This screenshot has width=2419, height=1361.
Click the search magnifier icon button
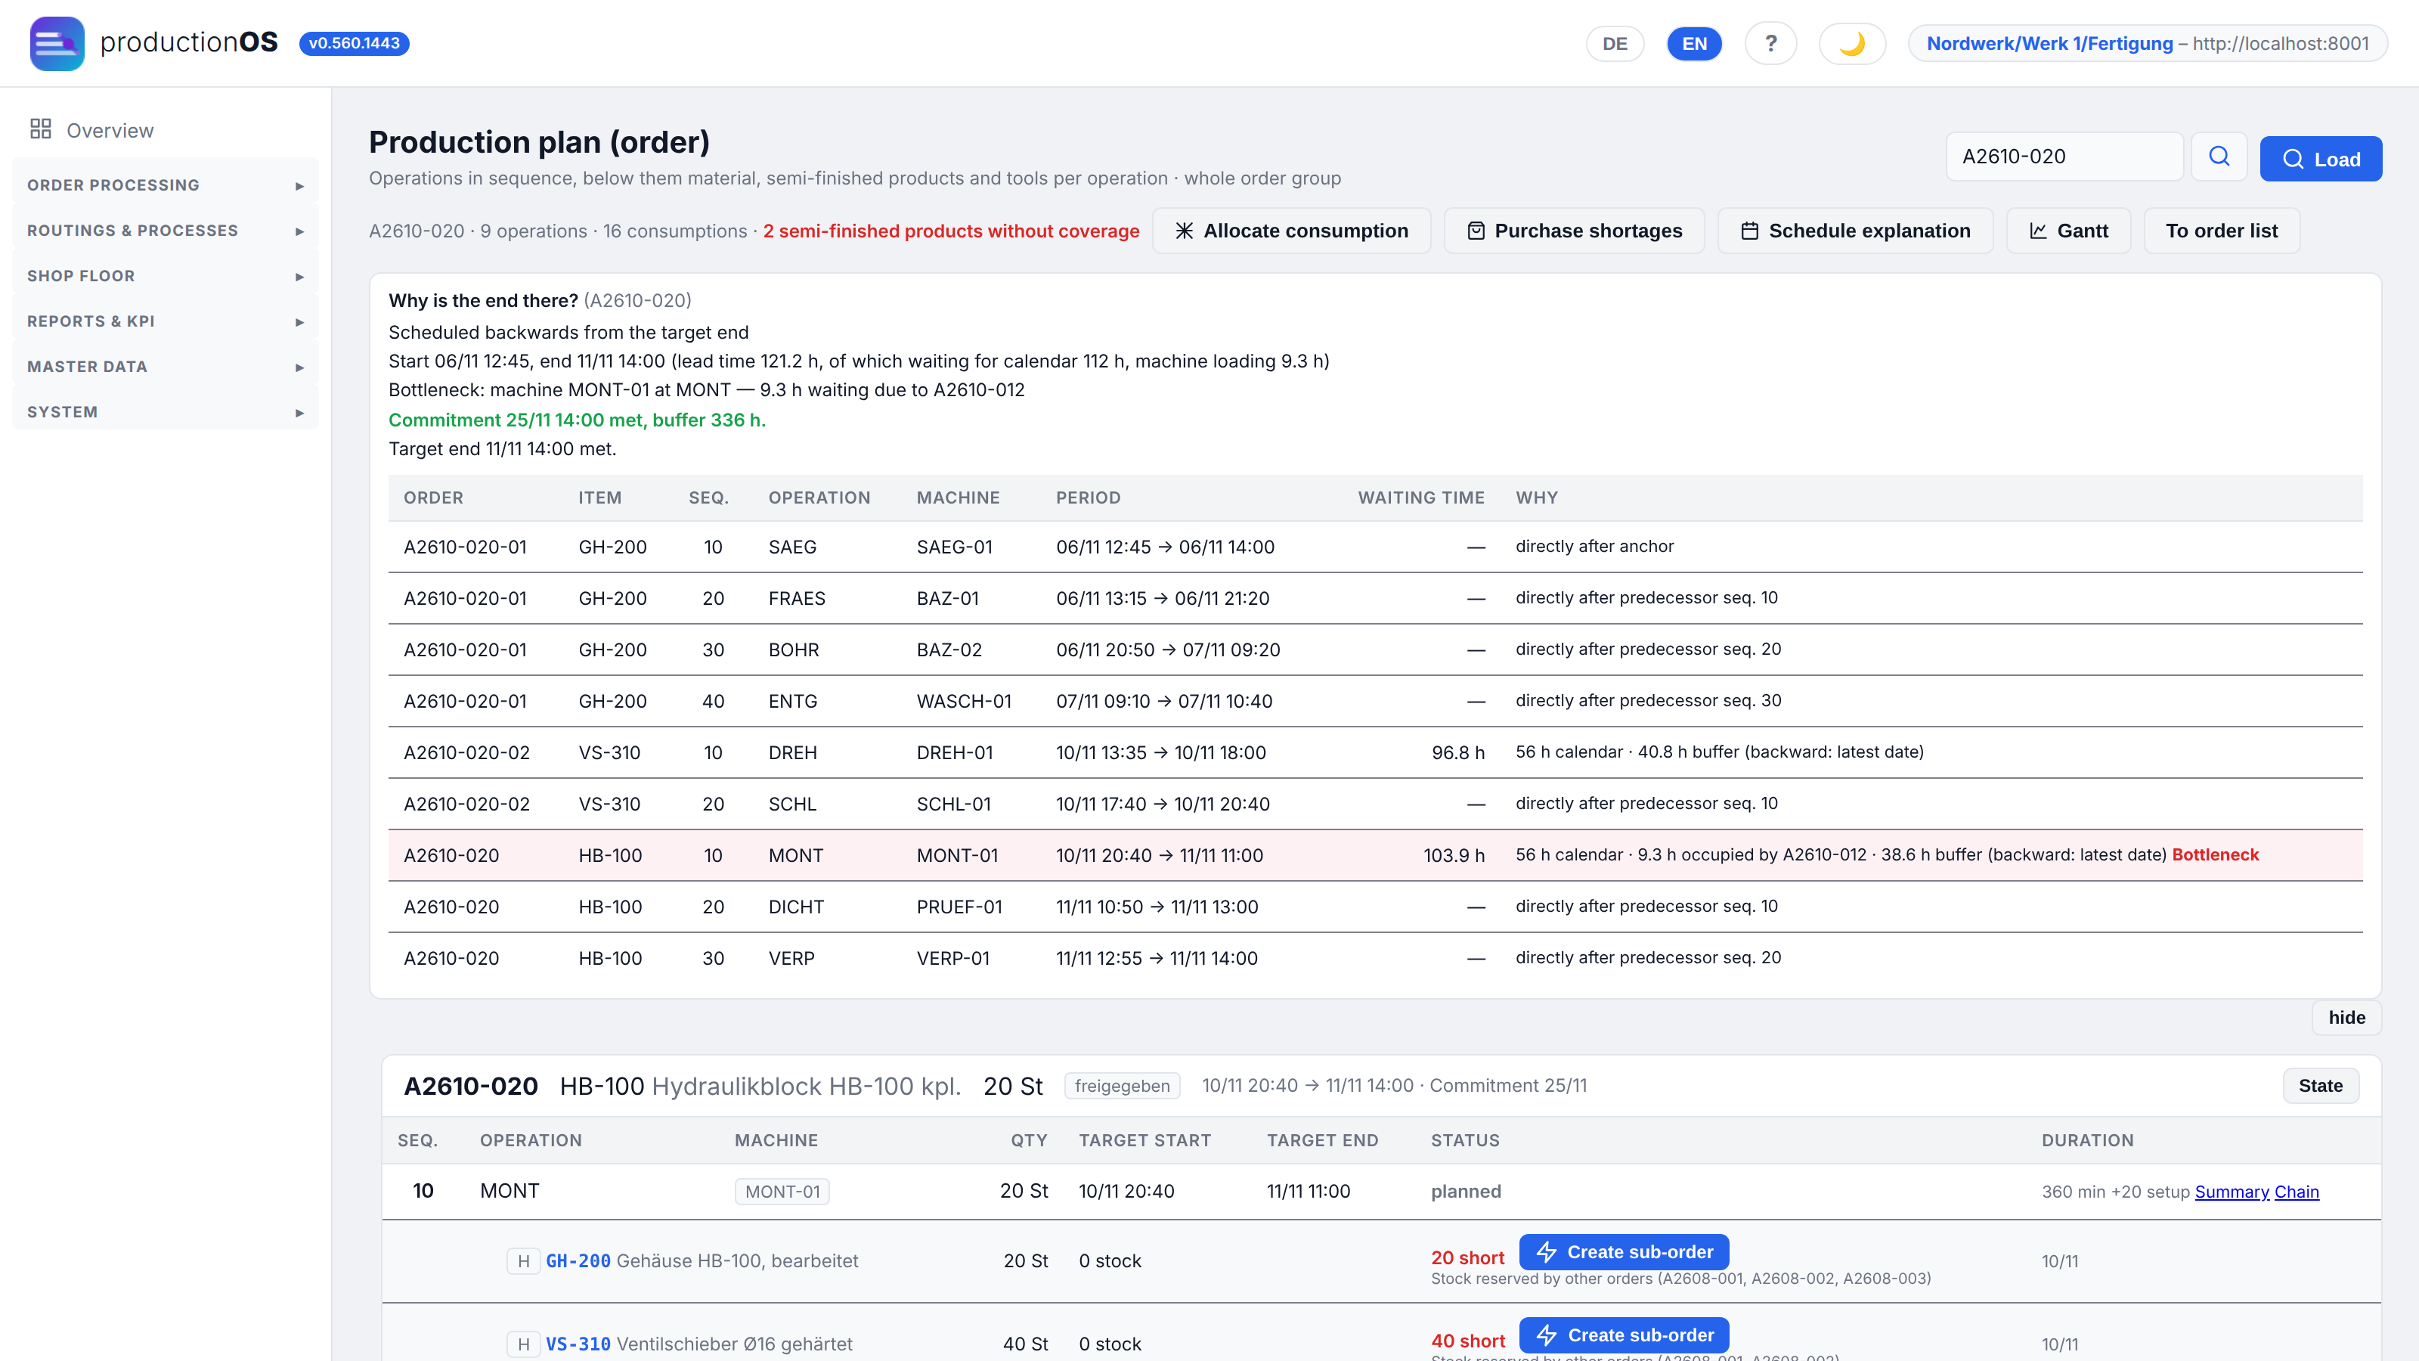pyautogui.click(x=2218, y=157)
